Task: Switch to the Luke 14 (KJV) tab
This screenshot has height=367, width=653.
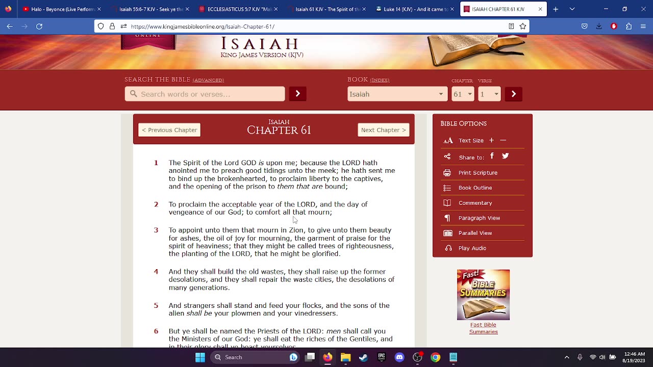Action: [x=415, y=9]
